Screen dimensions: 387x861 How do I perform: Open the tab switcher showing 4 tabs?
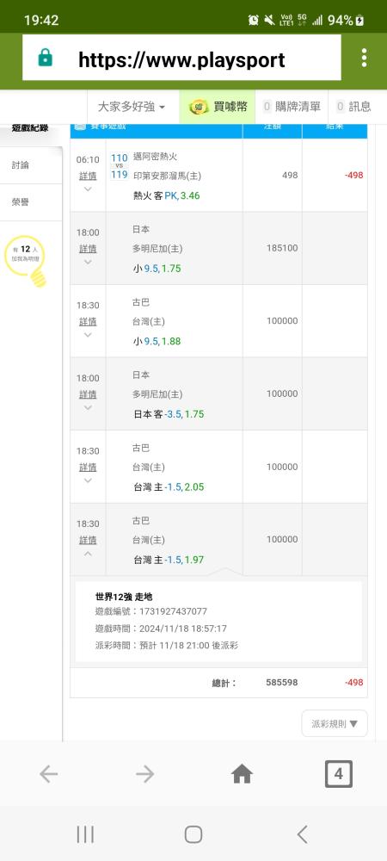(x=338, y=774)
